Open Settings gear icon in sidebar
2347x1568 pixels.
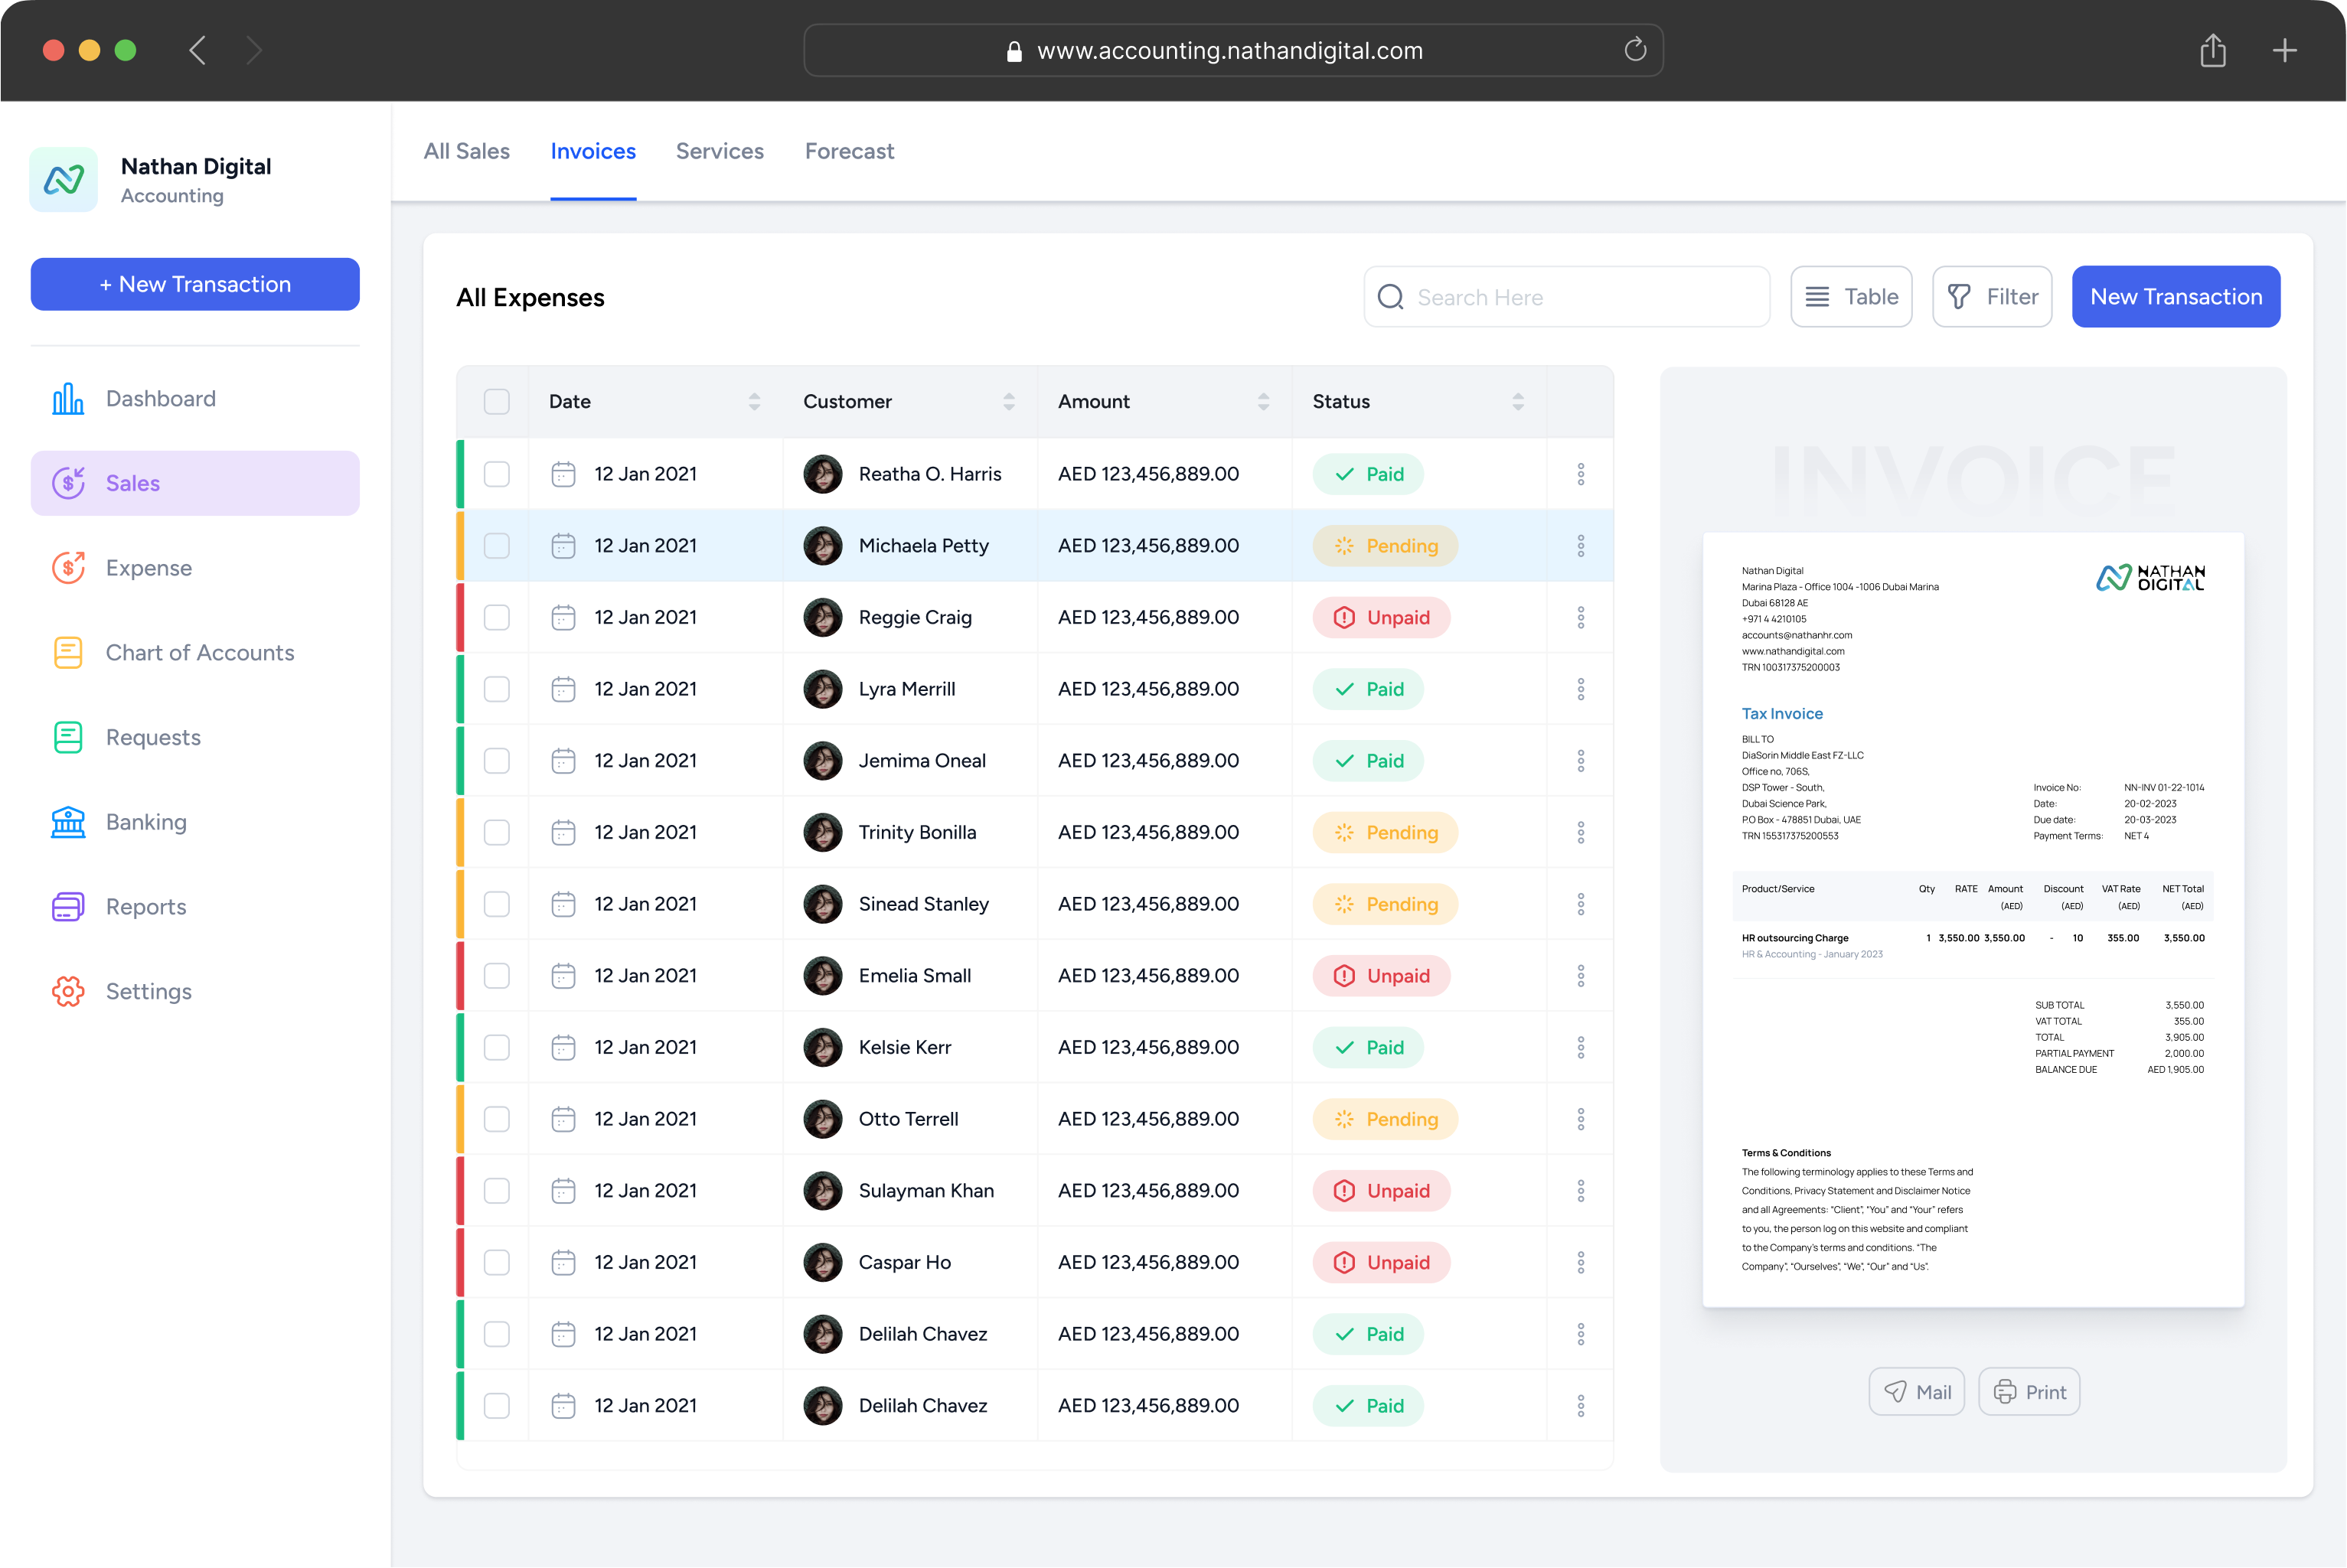click(x=68, y=991)
